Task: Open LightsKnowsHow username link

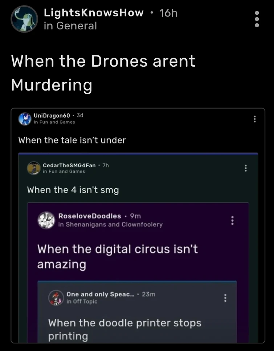Action: pos(94,13)
